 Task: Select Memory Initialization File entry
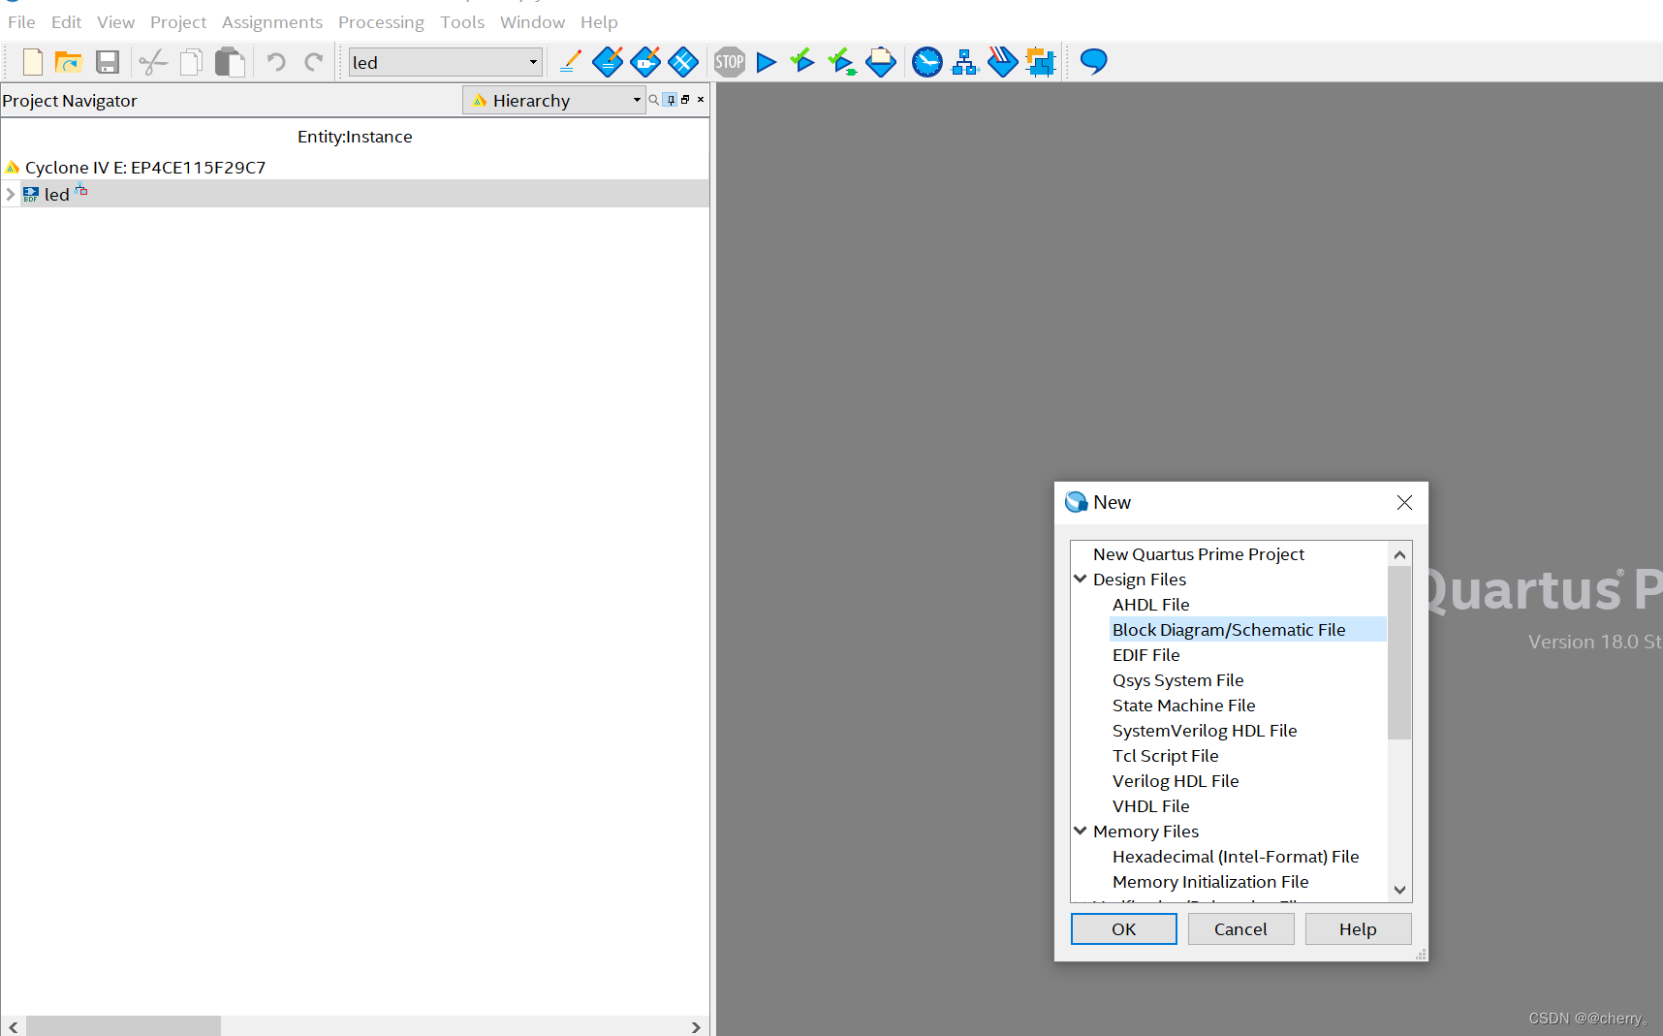click(1210, 882)
